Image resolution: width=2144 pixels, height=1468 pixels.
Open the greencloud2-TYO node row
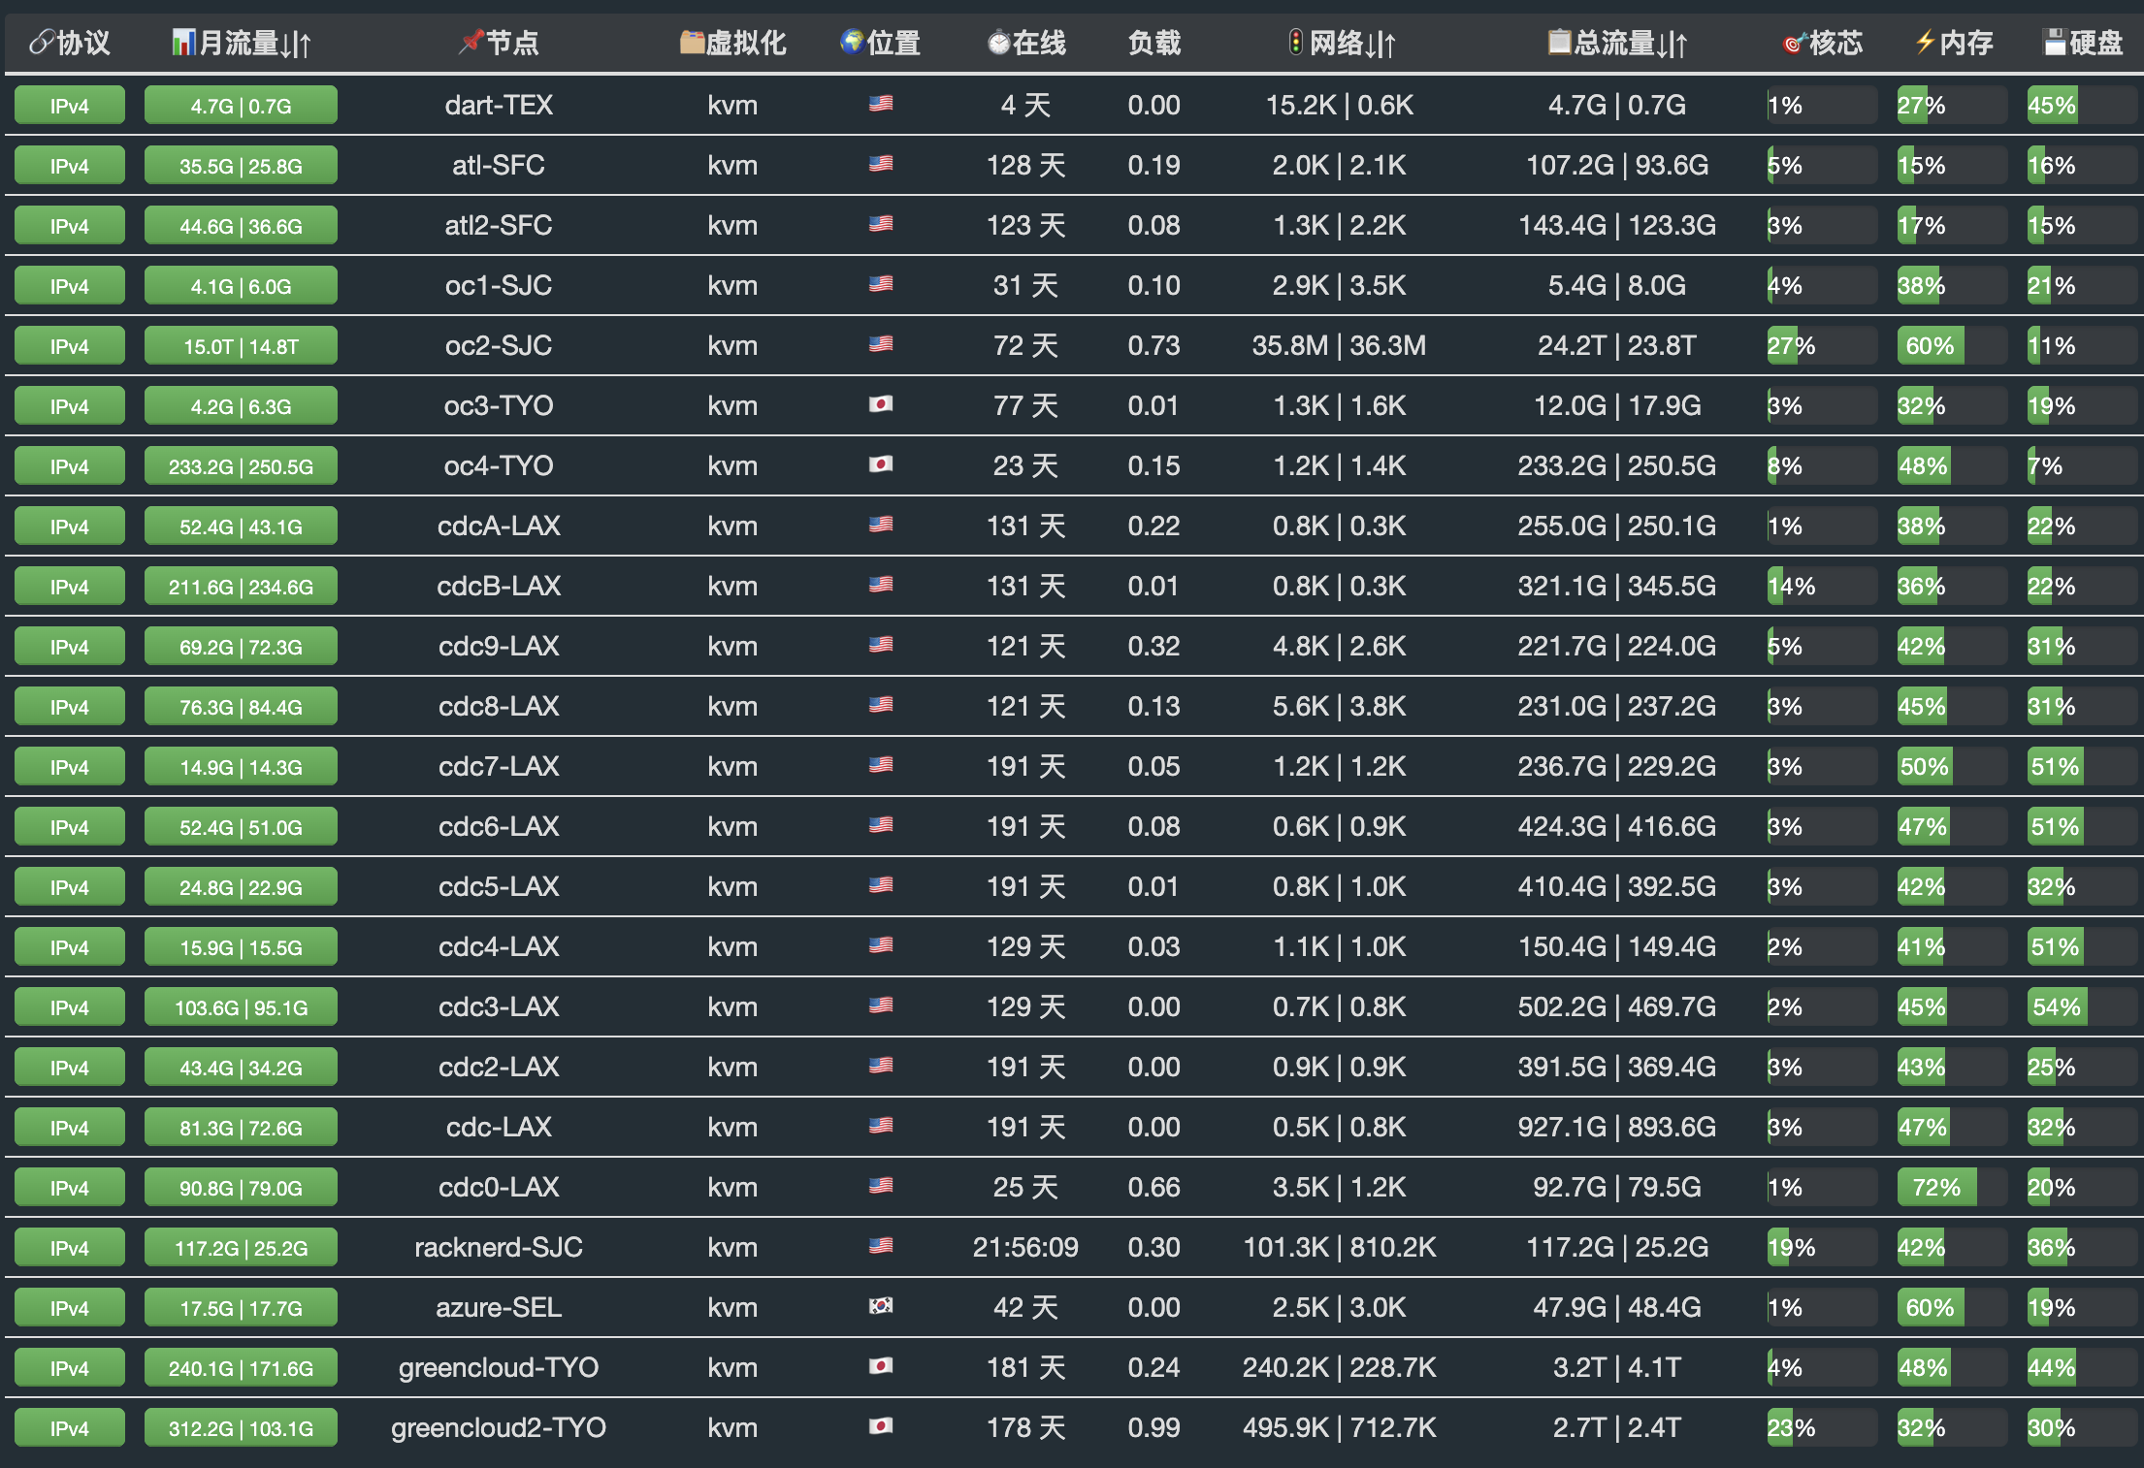pyautogui.click(x=498, y=1427)
